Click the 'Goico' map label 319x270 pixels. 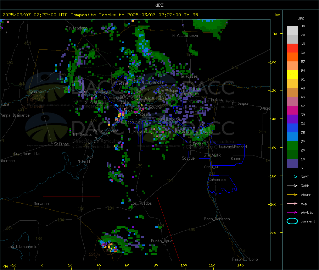coord(216,100)
